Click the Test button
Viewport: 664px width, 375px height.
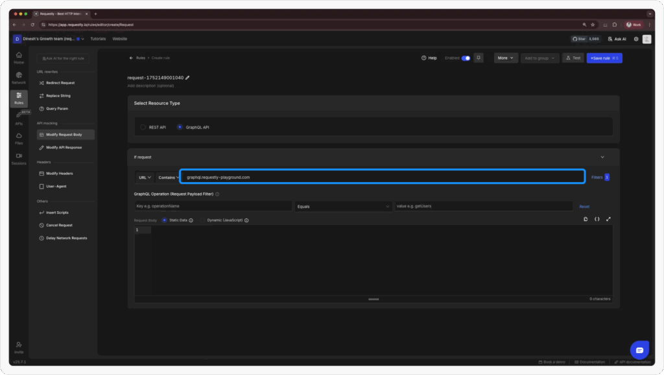(573, 58)
